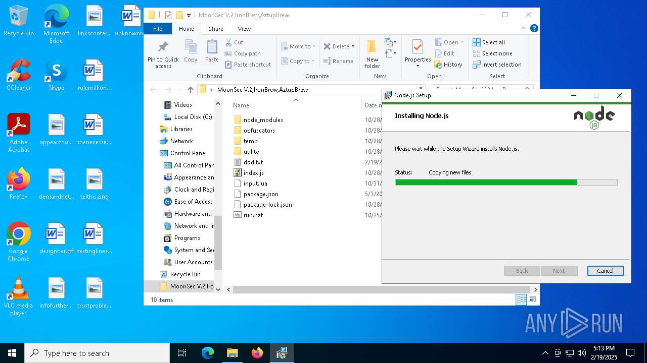Switch to the Share ribbon tab

[x=216, y=29]
